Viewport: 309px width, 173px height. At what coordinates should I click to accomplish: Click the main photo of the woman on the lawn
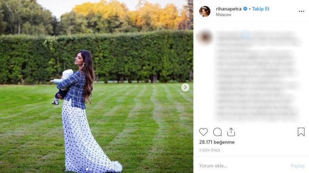(97, 86)
